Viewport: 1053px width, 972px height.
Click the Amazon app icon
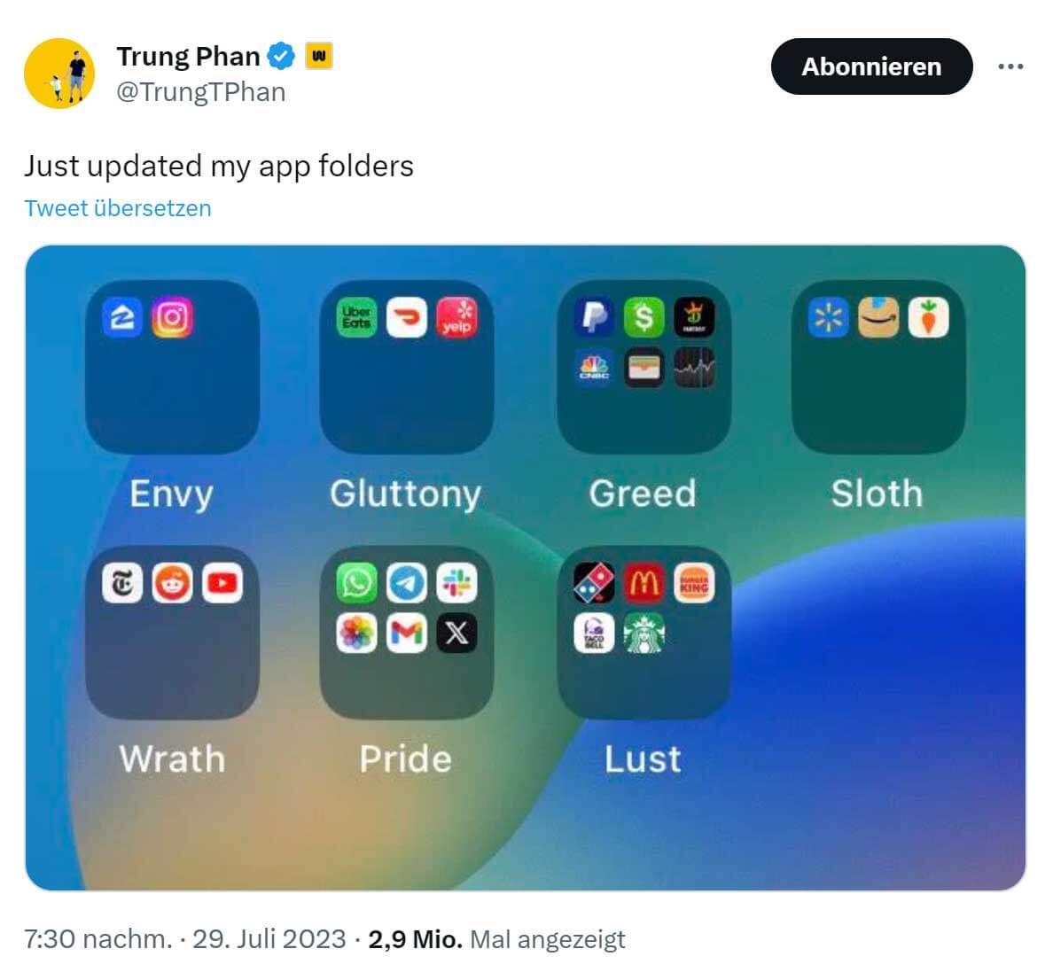click(878, 317)
